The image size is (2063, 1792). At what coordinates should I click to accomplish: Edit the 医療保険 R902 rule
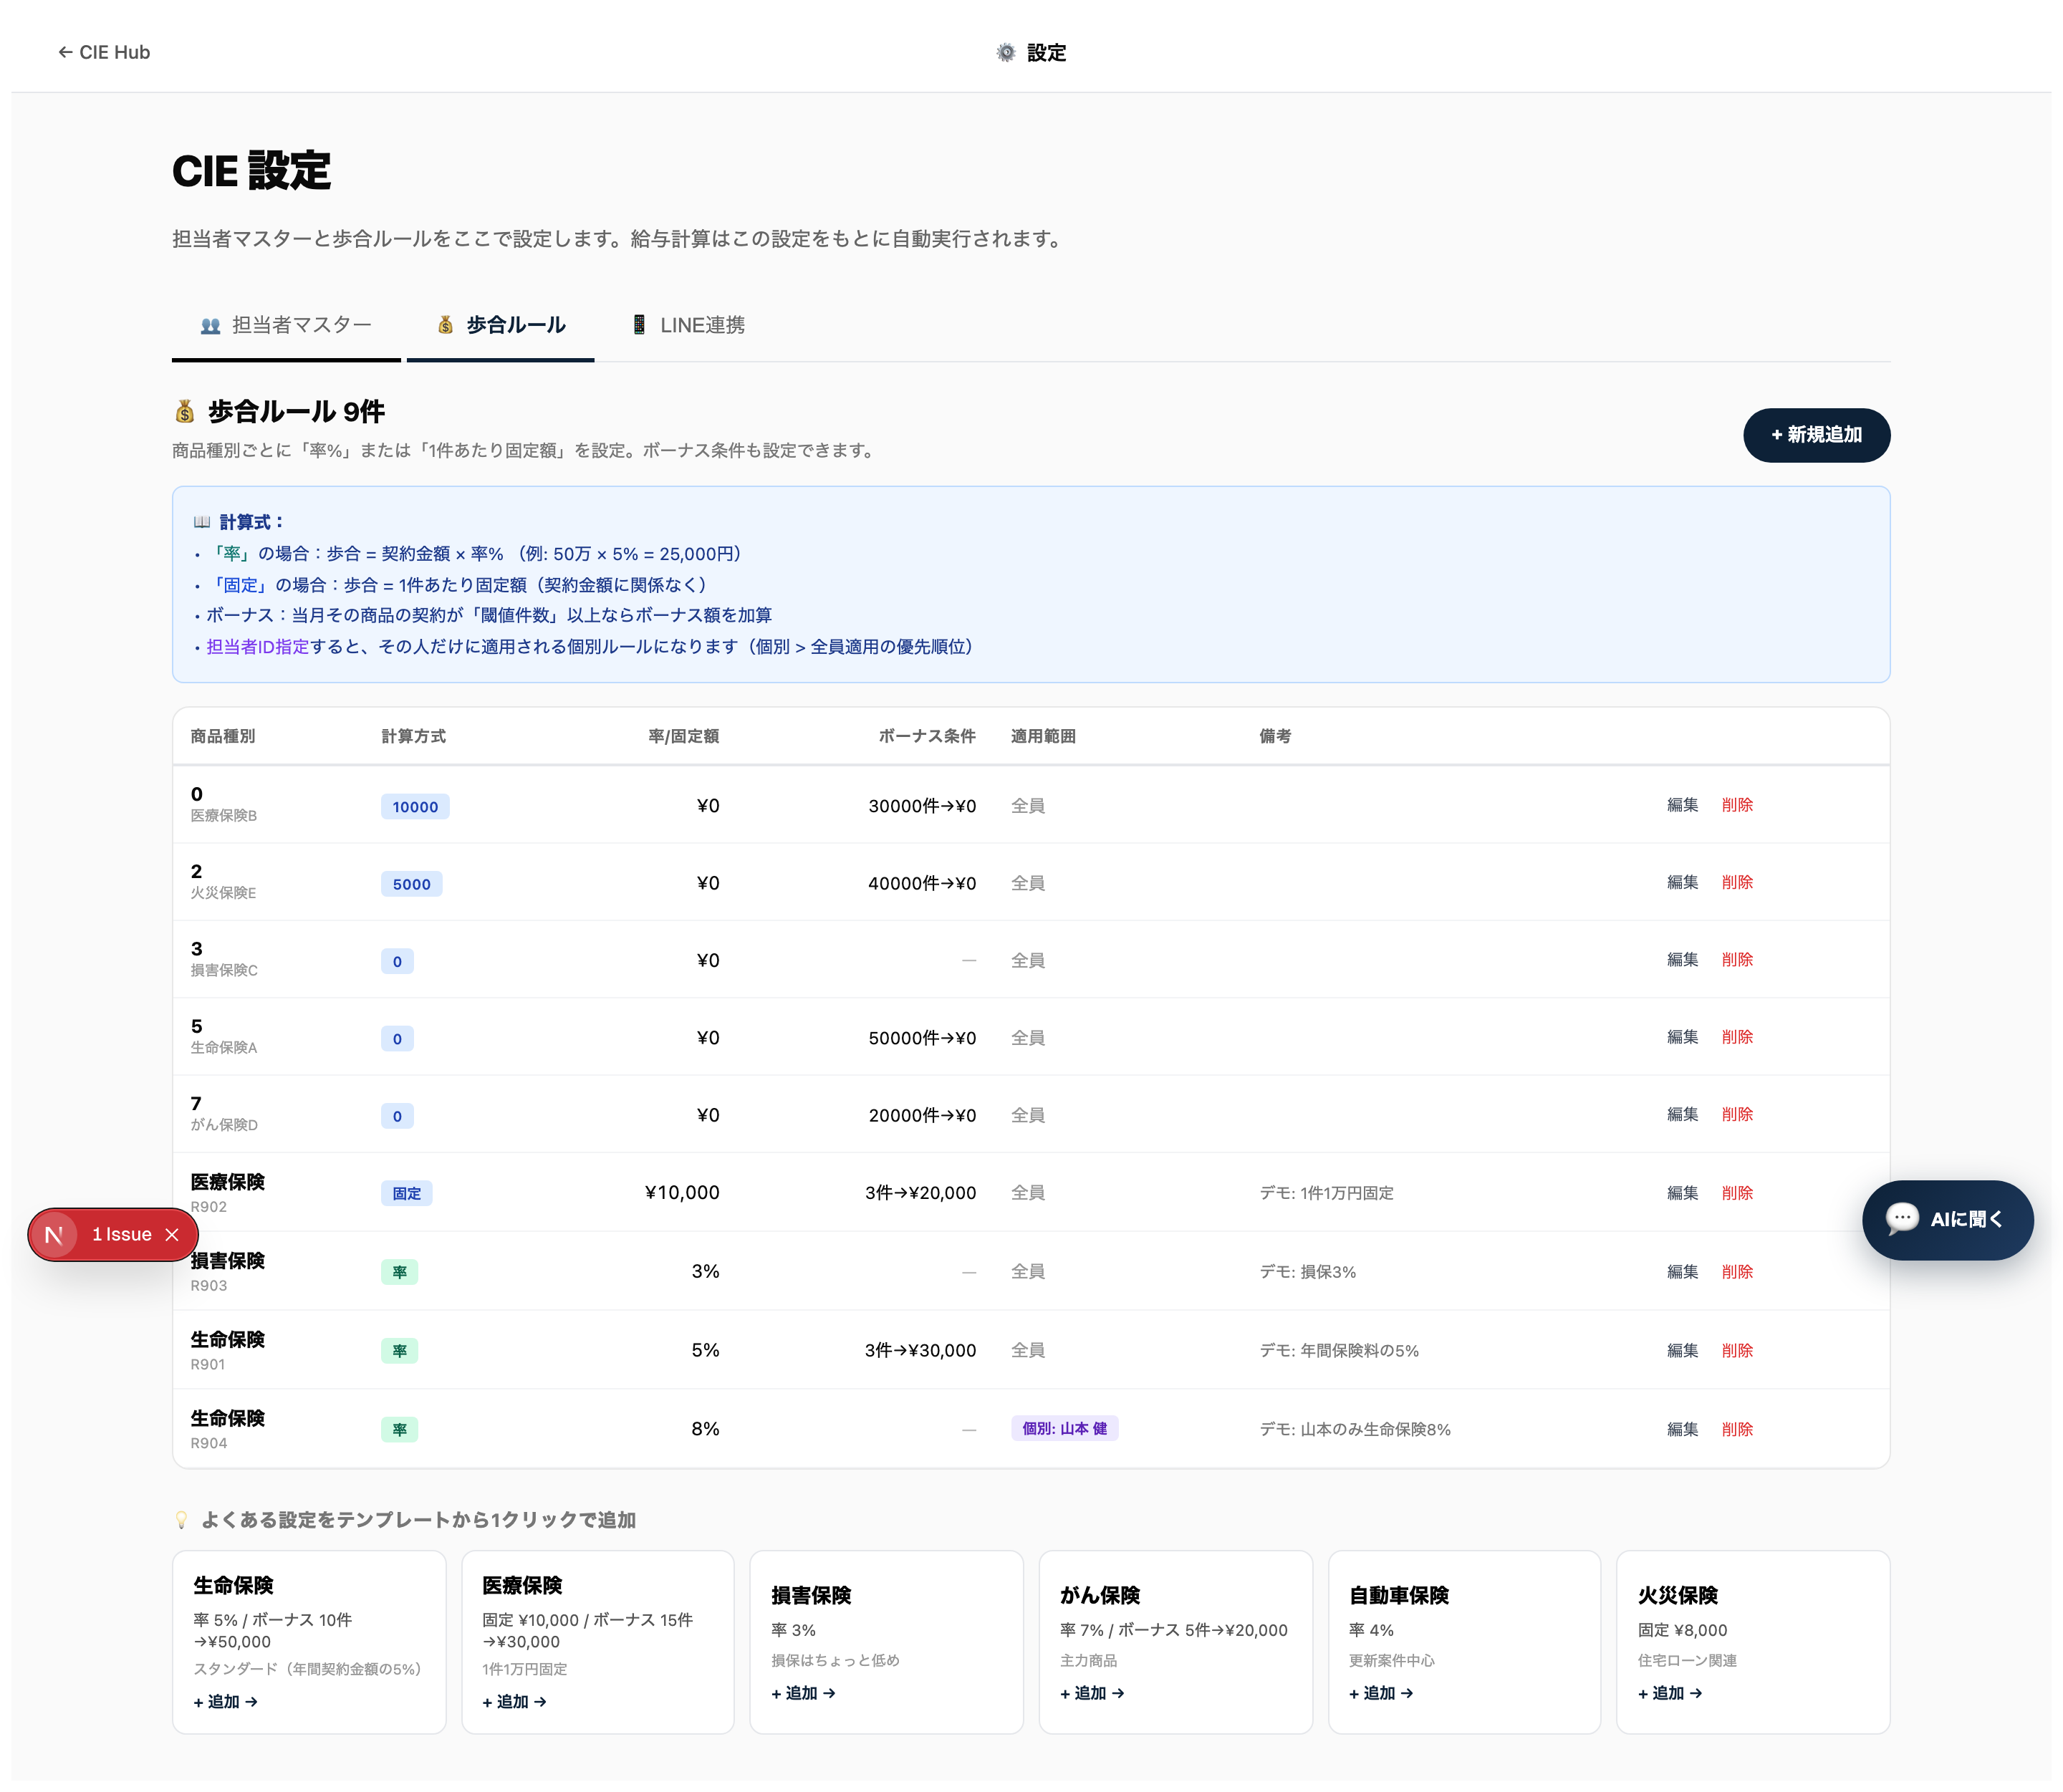[x=1682, y=1193]
